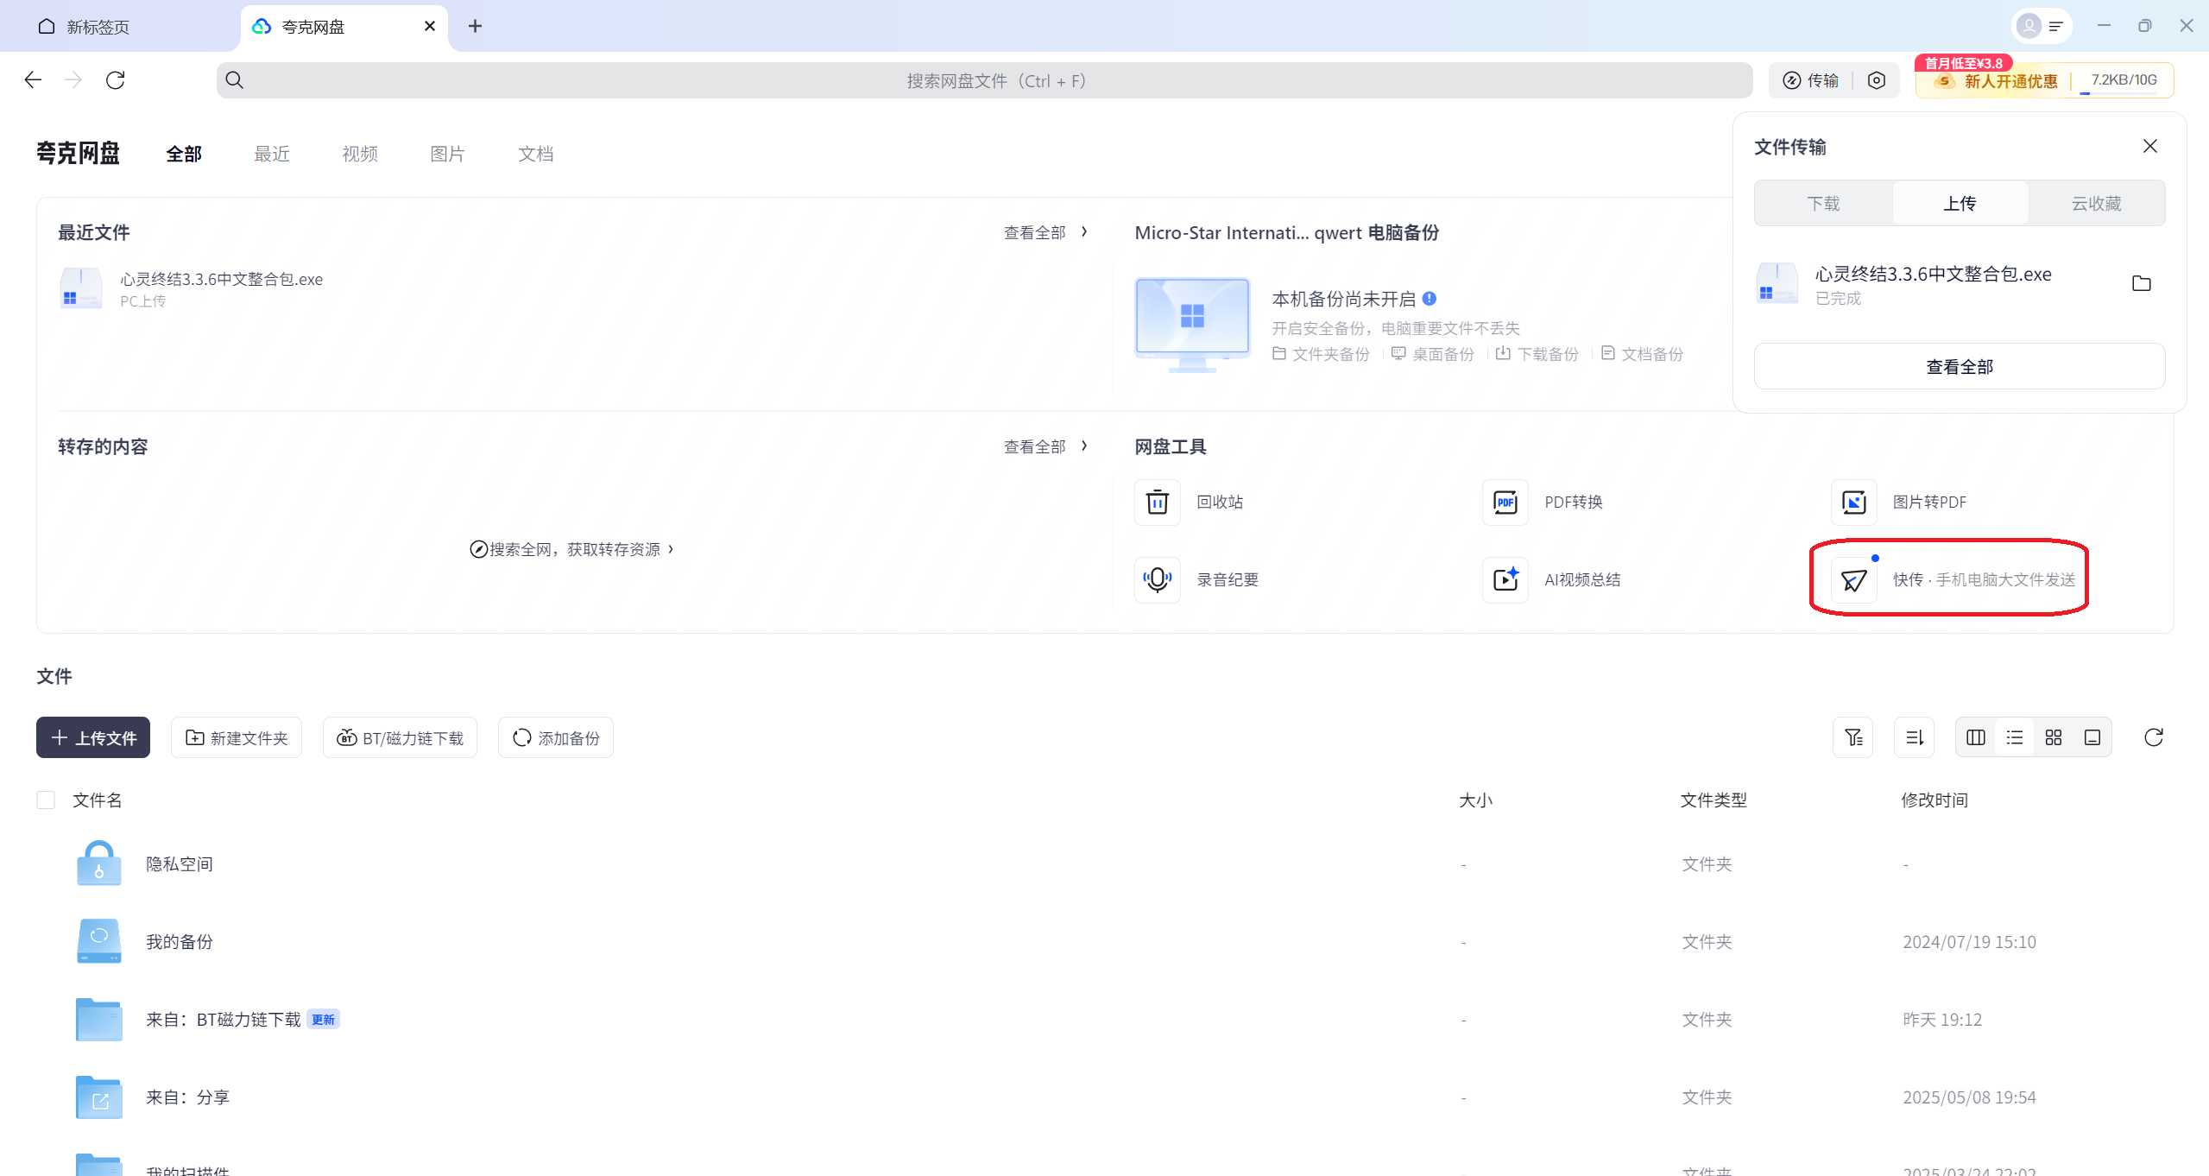Switch to the 最近 tab
This screenshot has height=1176, width=2209.
pos(272,155)
